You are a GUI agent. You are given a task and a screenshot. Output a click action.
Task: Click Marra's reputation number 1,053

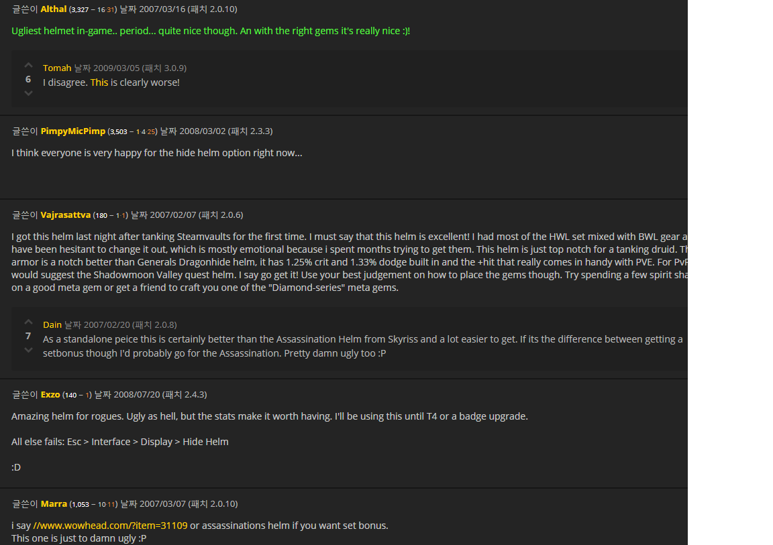pos(79,504)
